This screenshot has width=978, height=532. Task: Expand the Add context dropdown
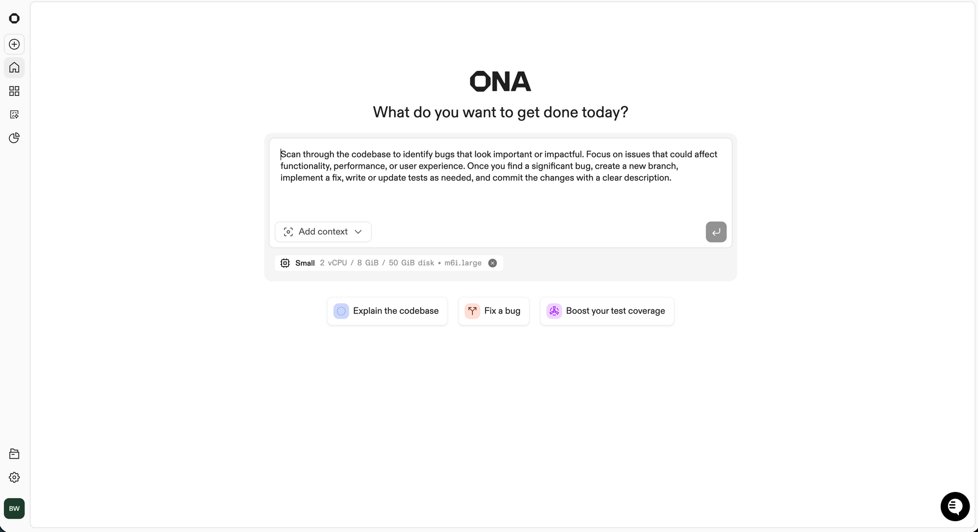(x=323, y=232)
